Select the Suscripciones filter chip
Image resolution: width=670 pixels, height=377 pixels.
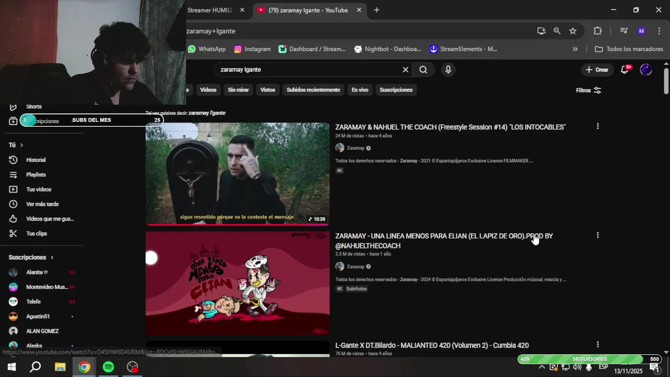coord(396,90)
